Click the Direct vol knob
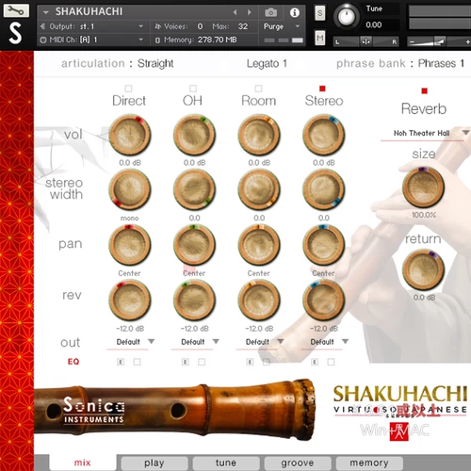 (130, 135)
